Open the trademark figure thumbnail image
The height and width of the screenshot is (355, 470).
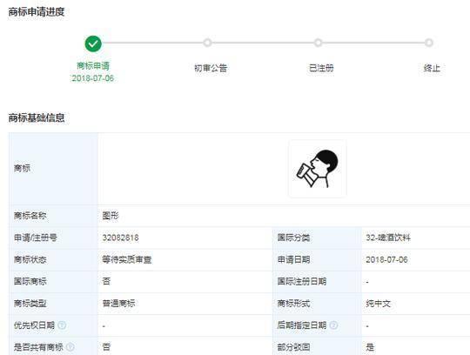tap(318, 169)
